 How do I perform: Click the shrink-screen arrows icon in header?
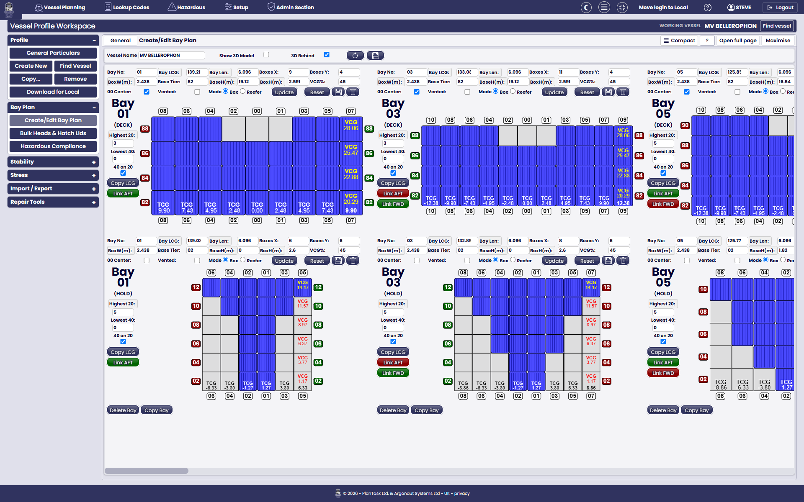622,7
